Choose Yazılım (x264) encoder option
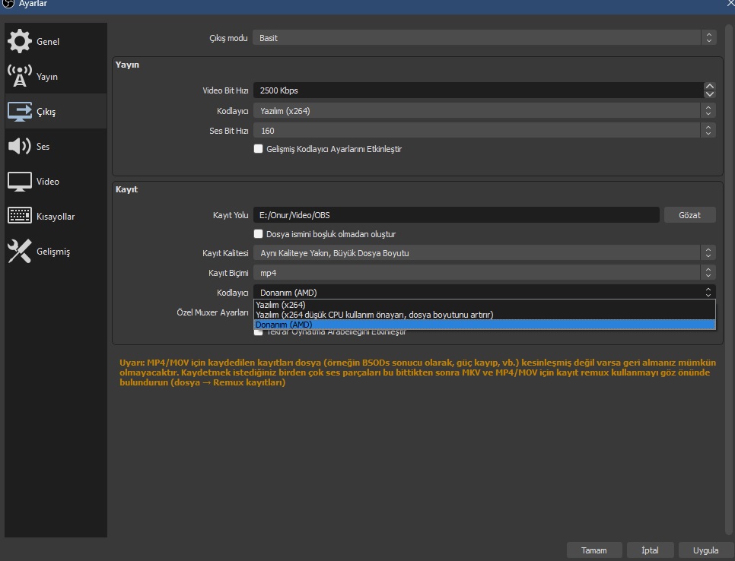The image size is (735, 561). tap(484, 304)
